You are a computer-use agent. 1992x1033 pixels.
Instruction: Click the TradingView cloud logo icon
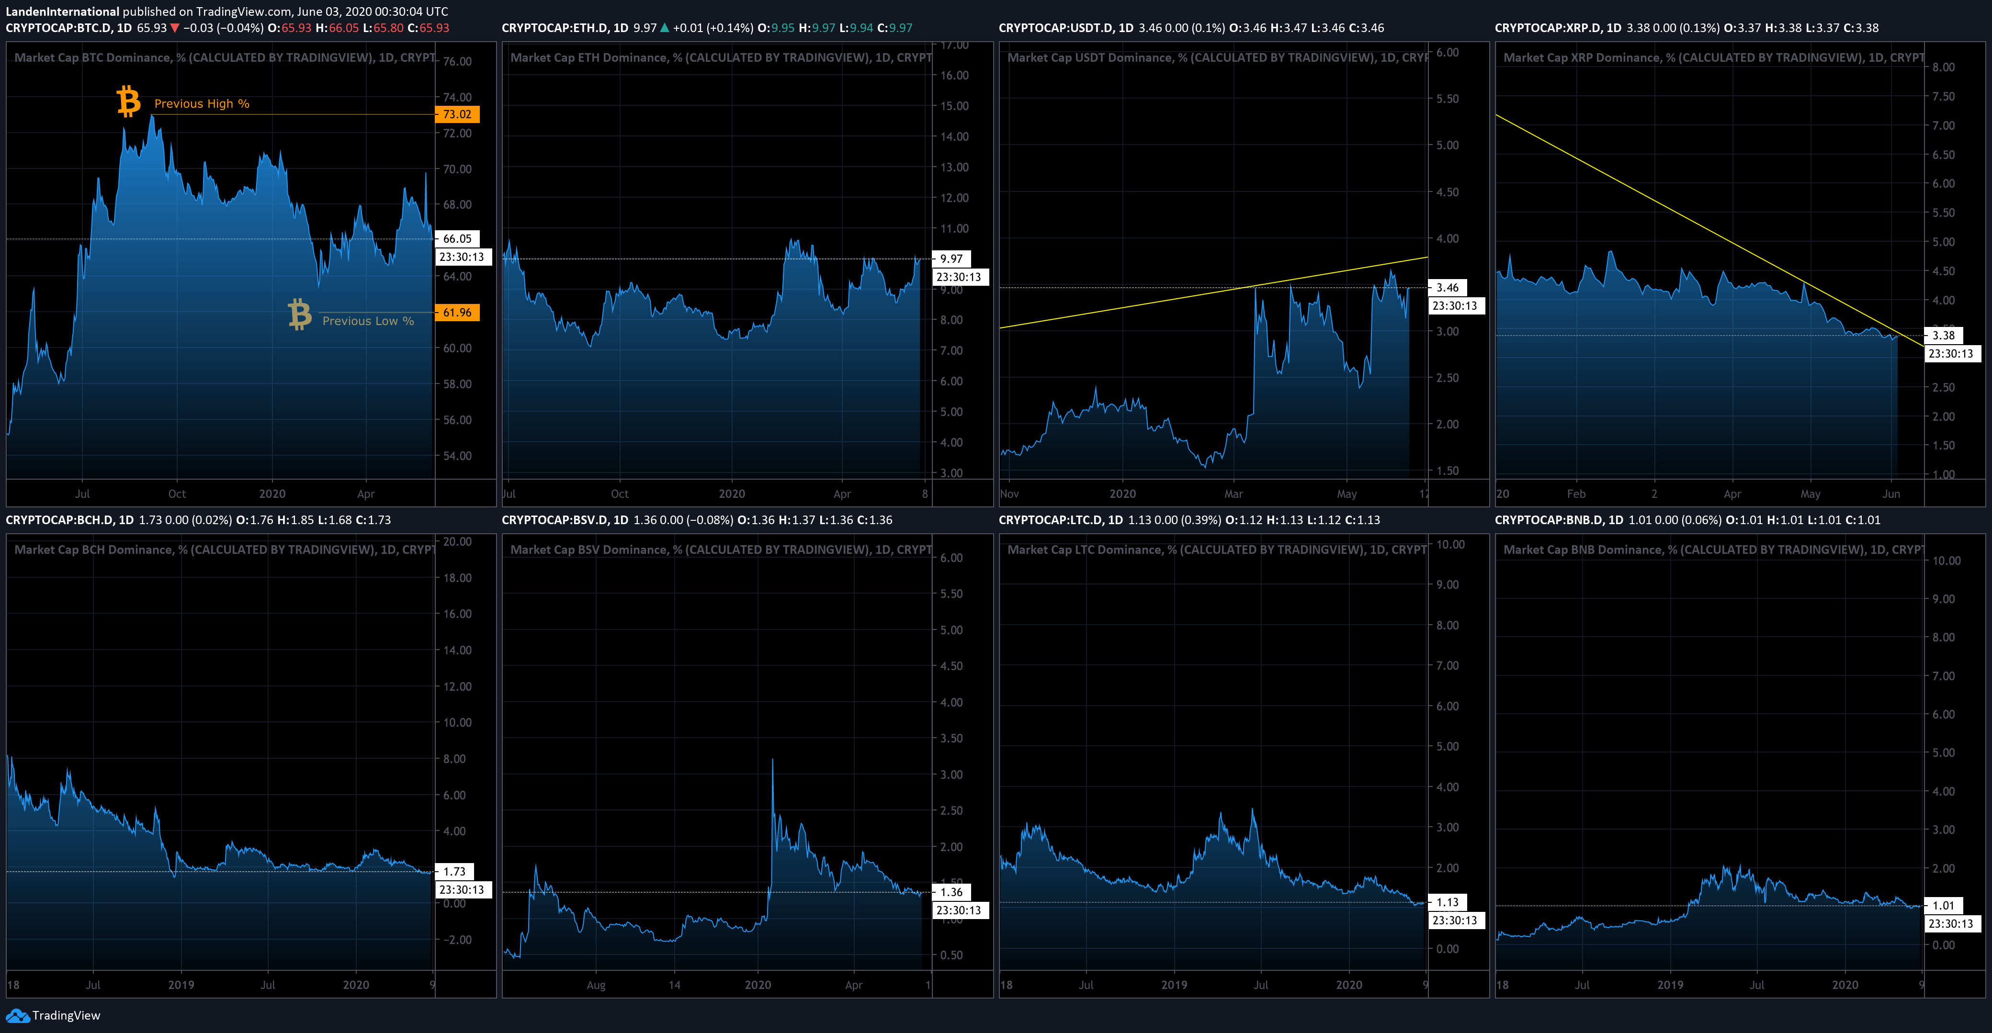17,1015
